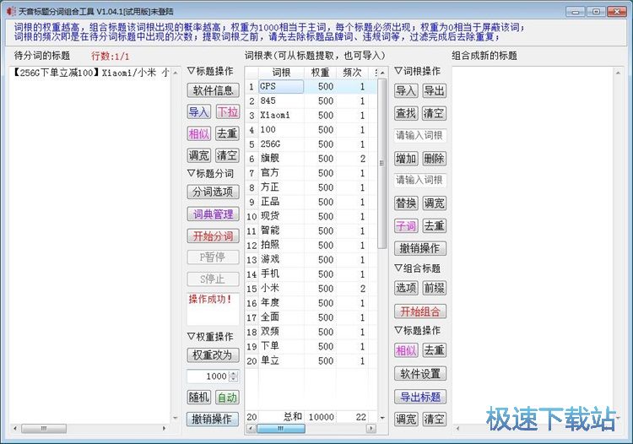Screen dimensions: 633x444
Task: Select the 旗舰 root row
Action: [x=311, y=159]
